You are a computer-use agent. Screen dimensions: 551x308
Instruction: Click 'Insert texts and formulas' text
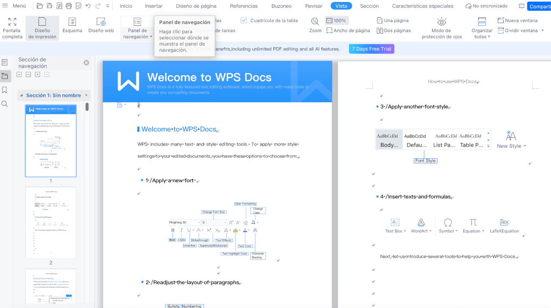(x=415, y=196)
